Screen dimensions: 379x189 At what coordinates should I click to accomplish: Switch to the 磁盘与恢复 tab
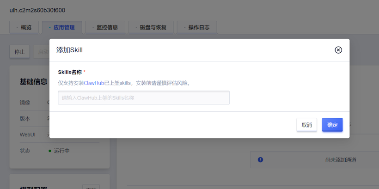click(x=151, y=27)
